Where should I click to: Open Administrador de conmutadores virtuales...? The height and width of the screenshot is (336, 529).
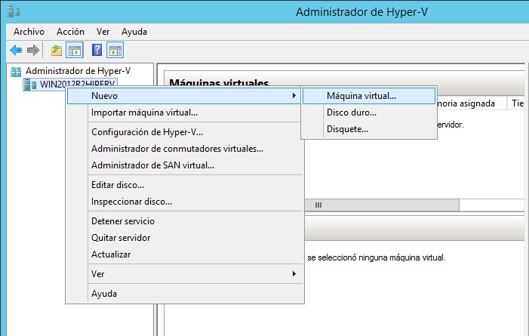tap(177, 149)
